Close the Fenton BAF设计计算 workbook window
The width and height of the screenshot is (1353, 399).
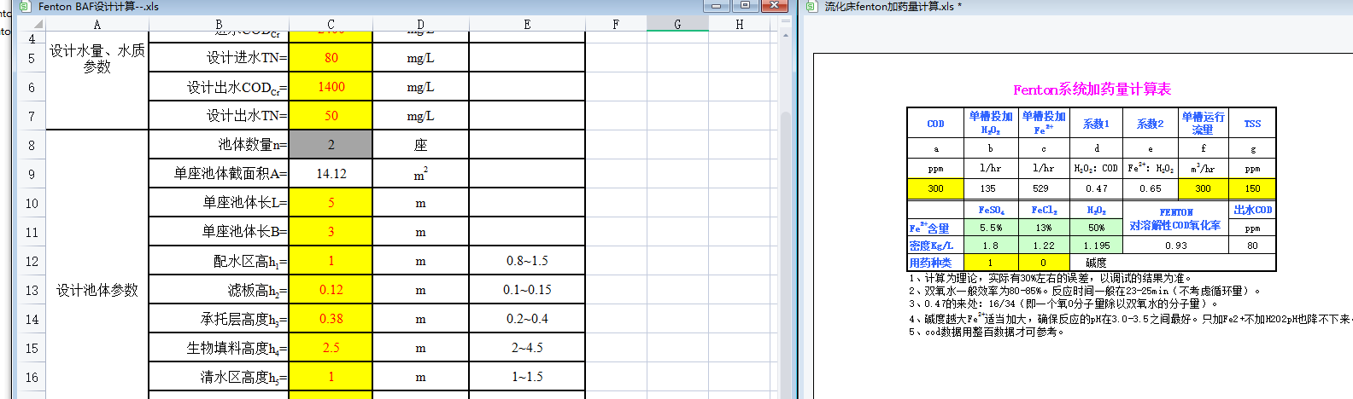coord(774,6)
